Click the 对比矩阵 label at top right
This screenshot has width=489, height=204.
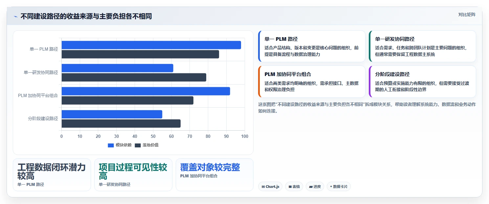[x=467, y=14]
